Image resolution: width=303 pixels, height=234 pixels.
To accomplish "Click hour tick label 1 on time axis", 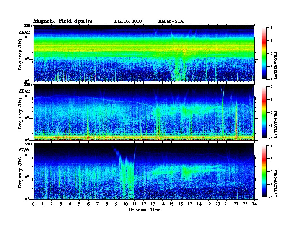I will [x=42, y=204].
